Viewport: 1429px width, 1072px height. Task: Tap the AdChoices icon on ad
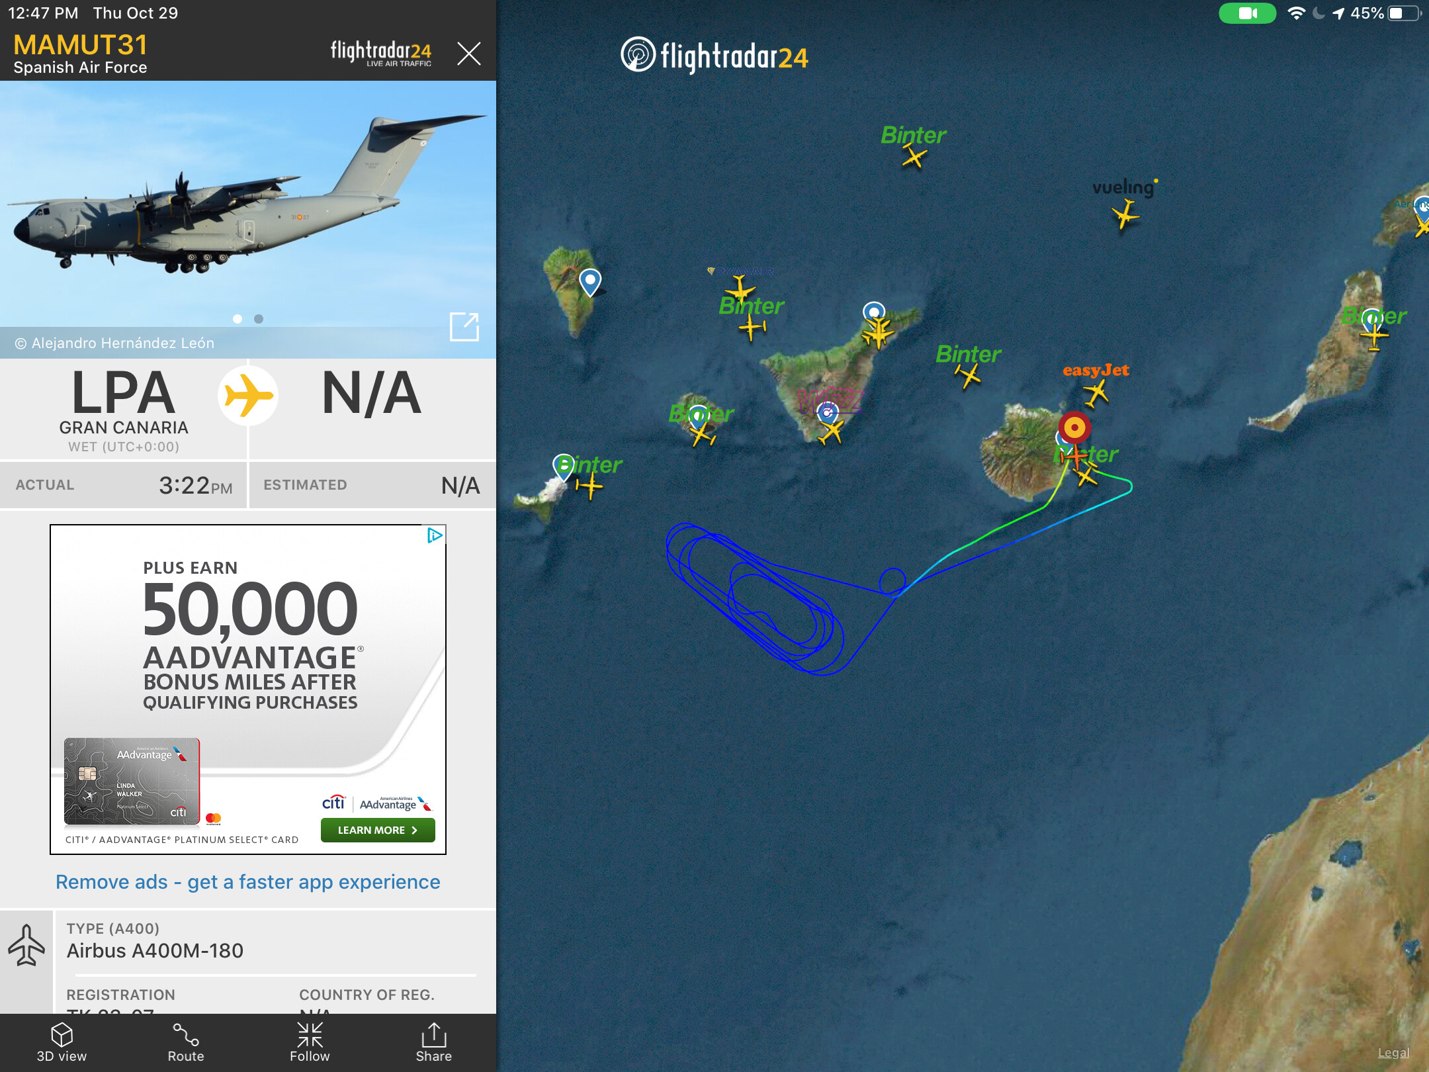pos(435,535)
